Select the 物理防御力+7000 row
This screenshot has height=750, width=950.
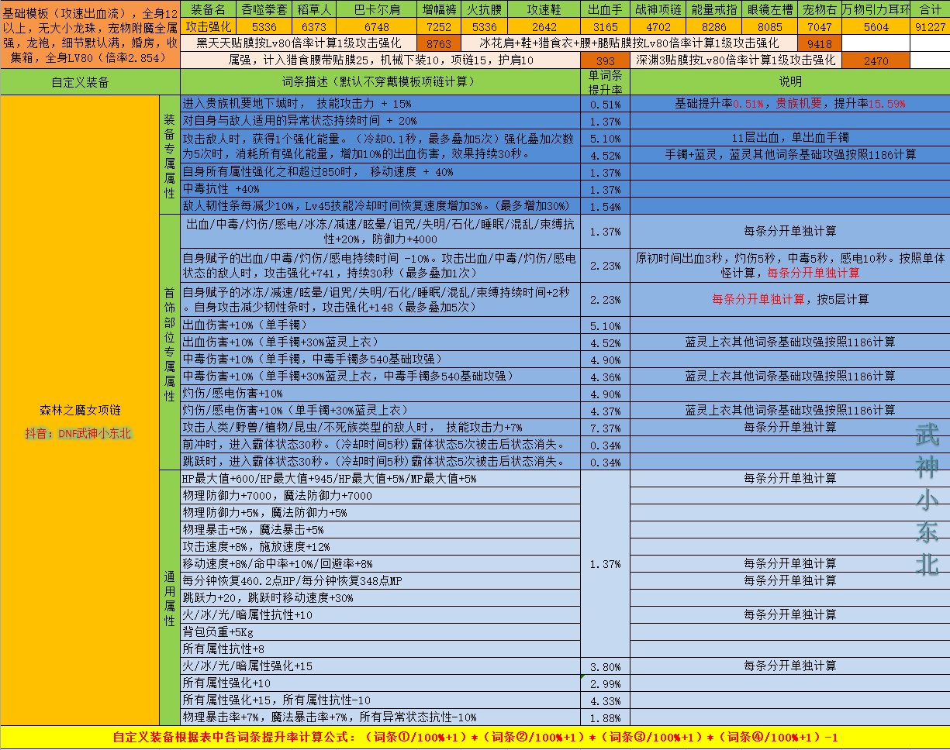pos(380,495)
